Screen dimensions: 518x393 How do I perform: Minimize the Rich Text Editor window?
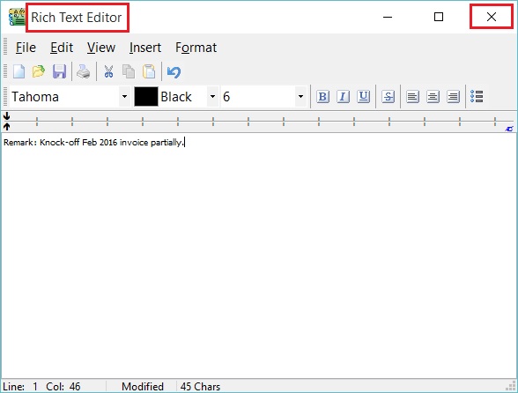point(388,17)
